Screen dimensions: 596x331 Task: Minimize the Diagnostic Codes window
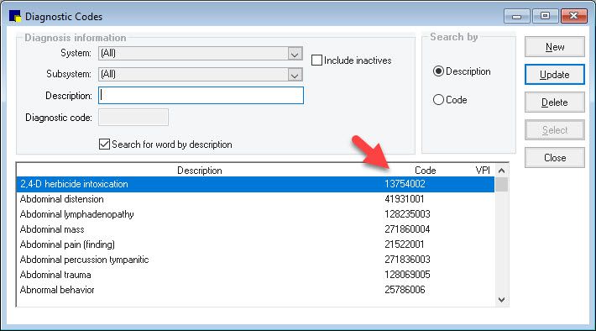point(516,16)
